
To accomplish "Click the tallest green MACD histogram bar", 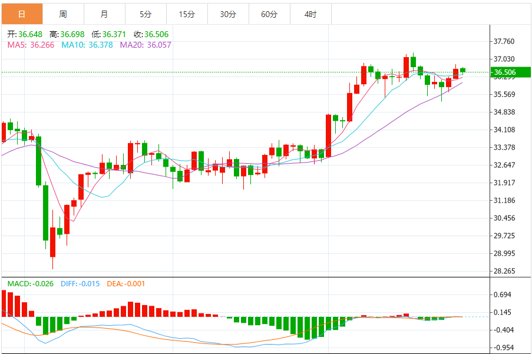I will point(308,328).
